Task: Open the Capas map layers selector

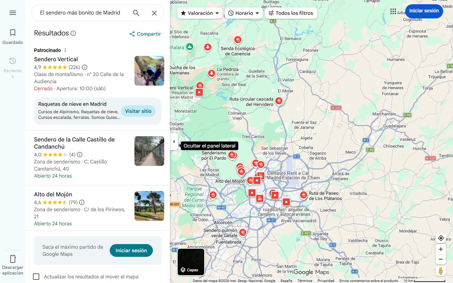Action: coord(190,262)
